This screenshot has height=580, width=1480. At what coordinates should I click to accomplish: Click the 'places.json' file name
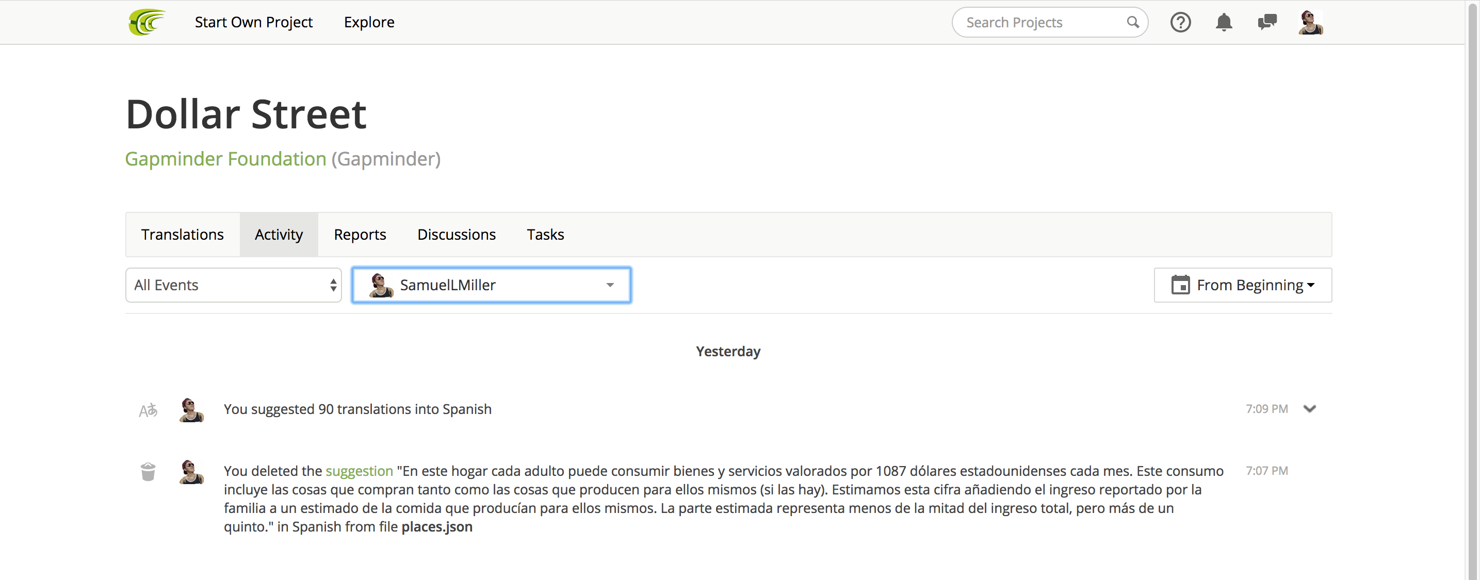(436, 526)
